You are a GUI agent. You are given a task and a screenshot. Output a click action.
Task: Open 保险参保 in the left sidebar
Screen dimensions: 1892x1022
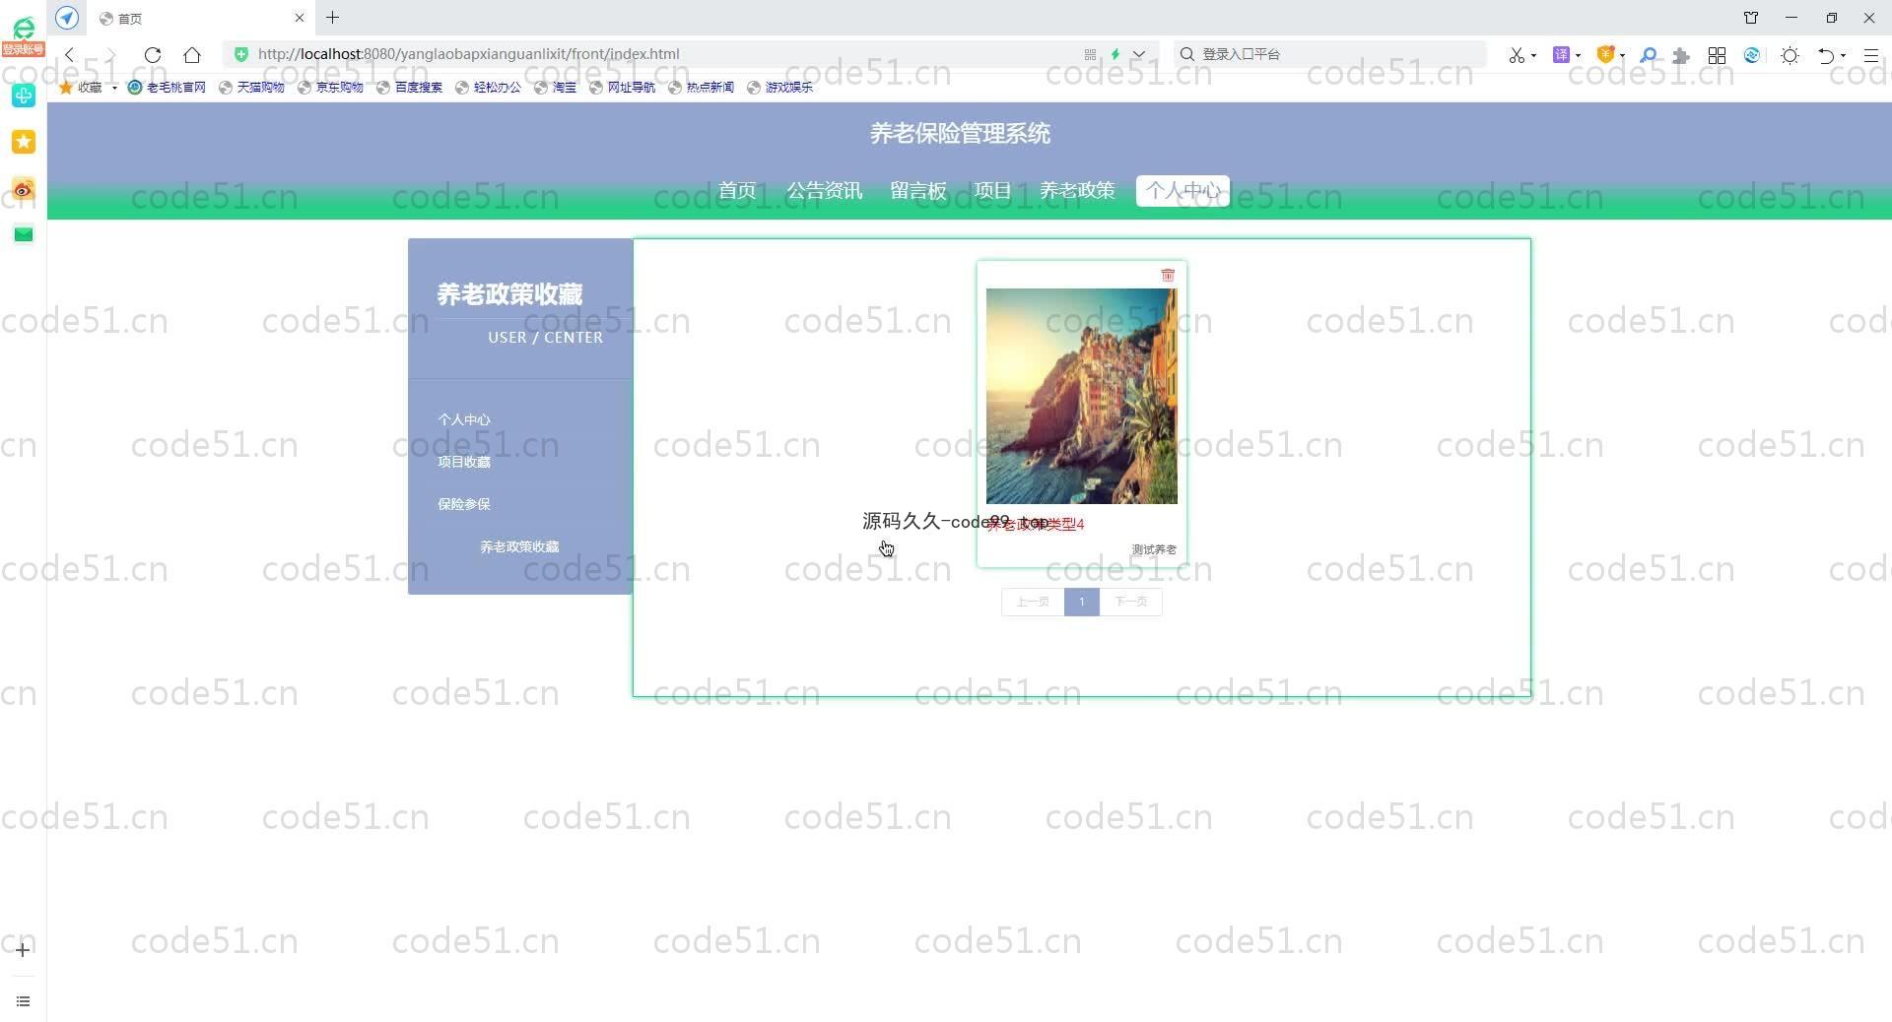[464, 504]
